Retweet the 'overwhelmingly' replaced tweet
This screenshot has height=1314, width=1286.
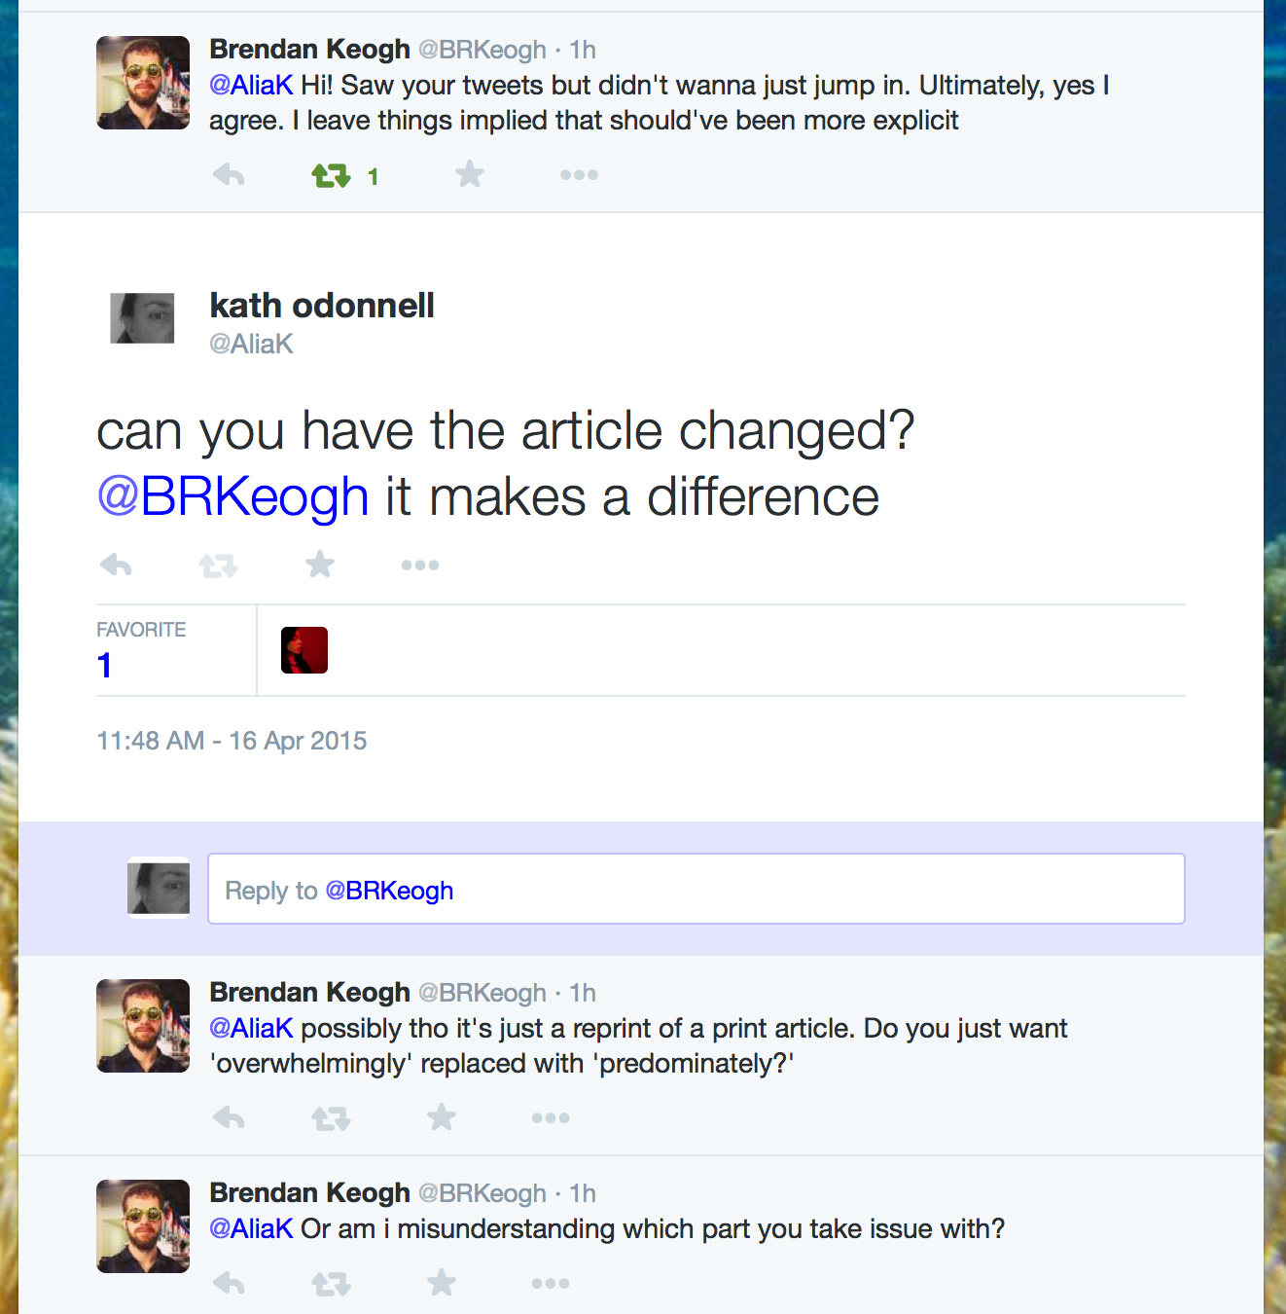tap(331, 1119)
